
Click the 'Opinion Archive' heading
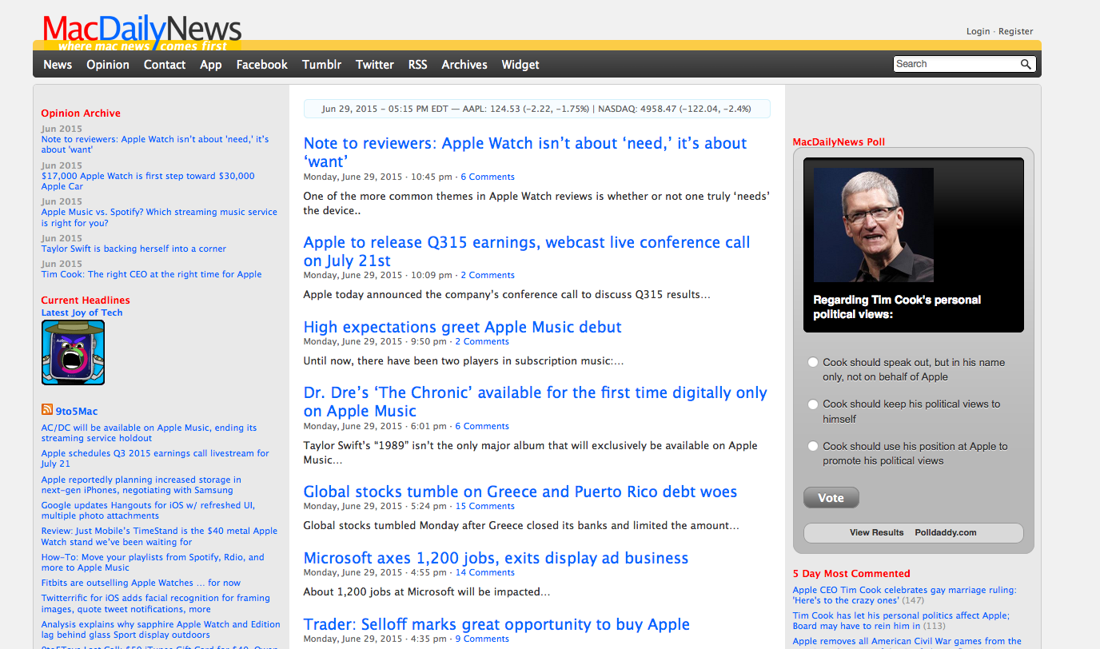point(81,113)
